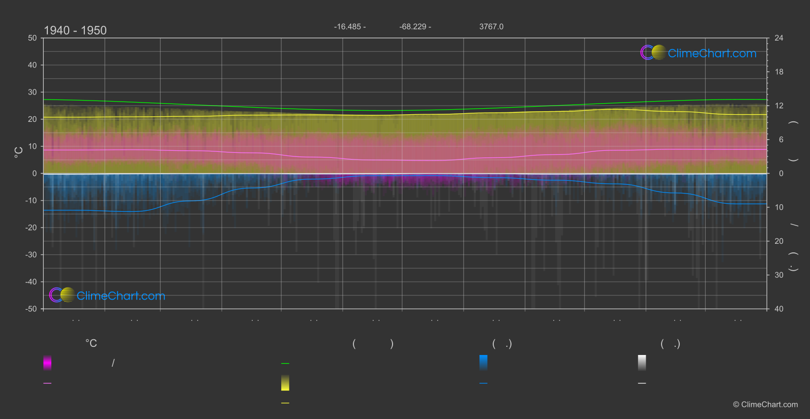Click the rotated '°C' left axis label

[x=19, y=152]
